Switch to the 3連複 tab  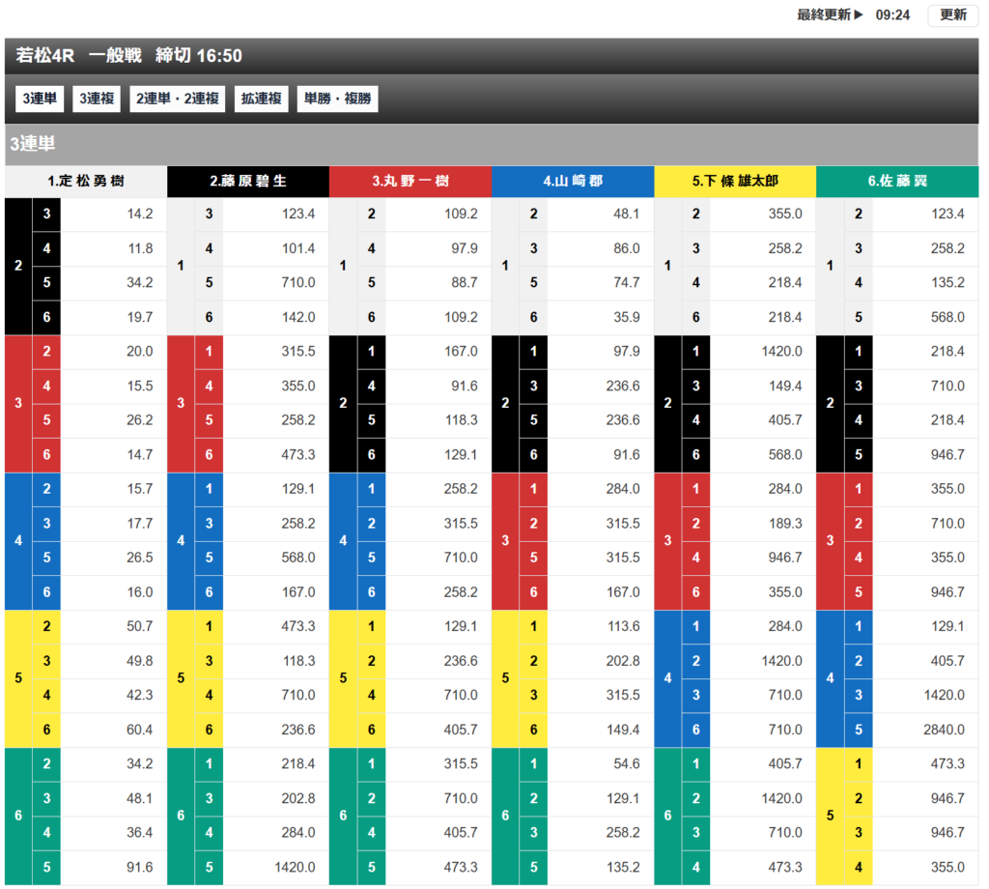pyautogui.click(x=97, y=99)
